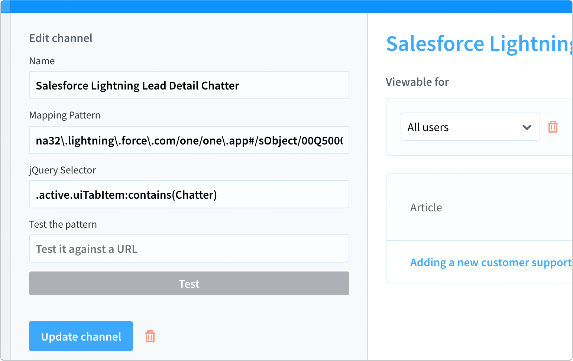The width and height of the screenshot is (573, 361).
Task: Click the Update channel button
Action: 81,336
